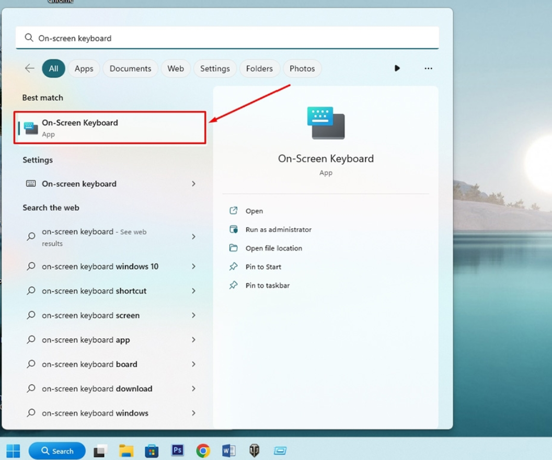Open Google Chrome from the taskbar
Viewport: 552px width, 460px height.
click(x=203, y=451)
